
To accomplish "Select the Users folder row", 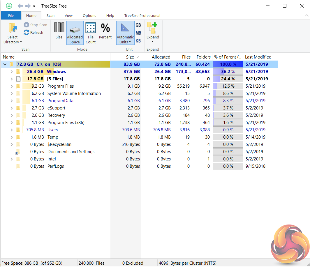I will 52,130.
